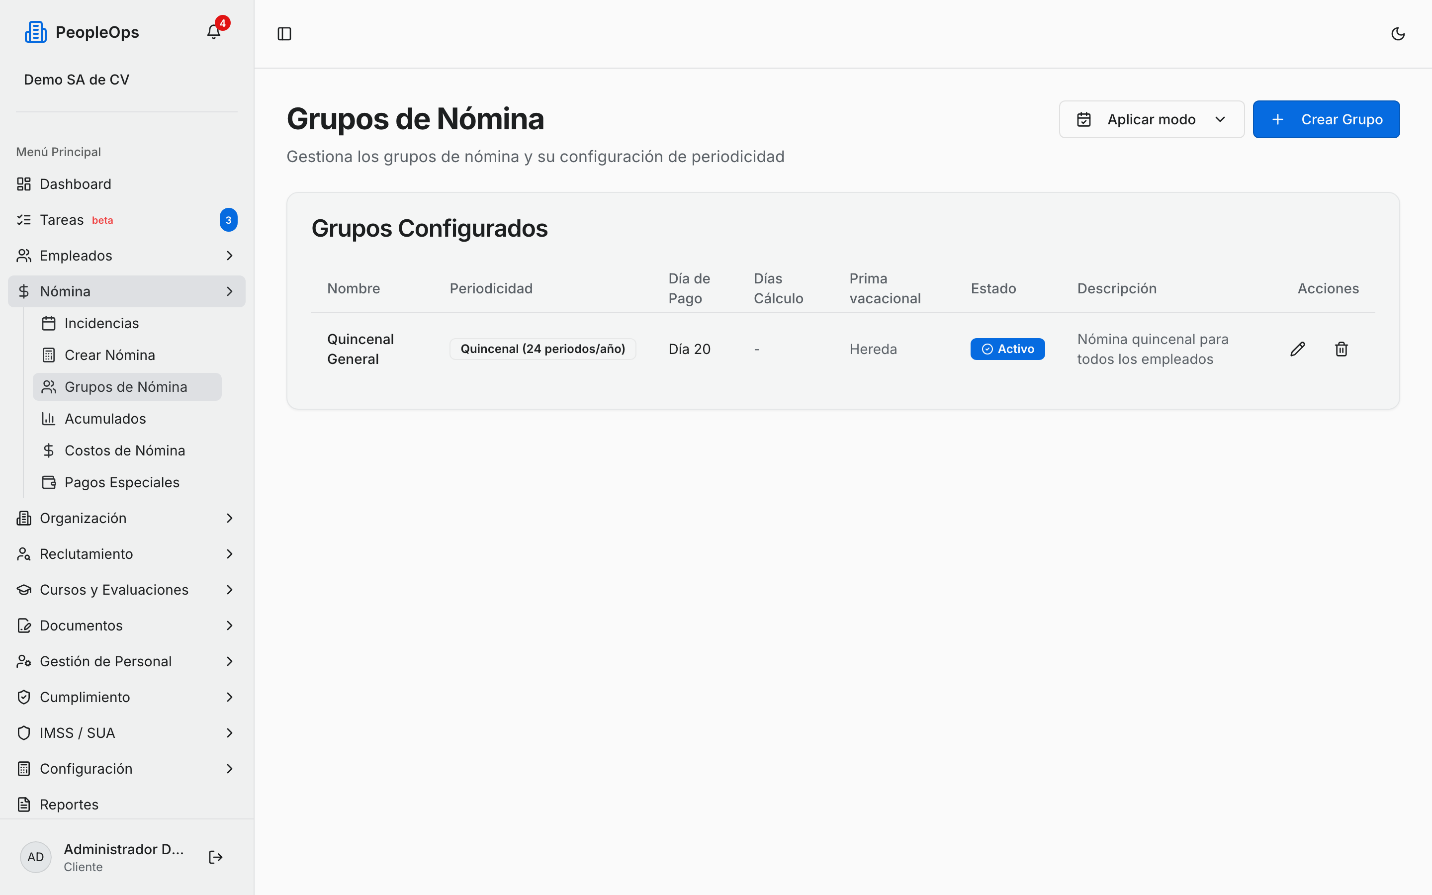
Task: Click the Empleados people icon
Action: (x=24, y=256)
